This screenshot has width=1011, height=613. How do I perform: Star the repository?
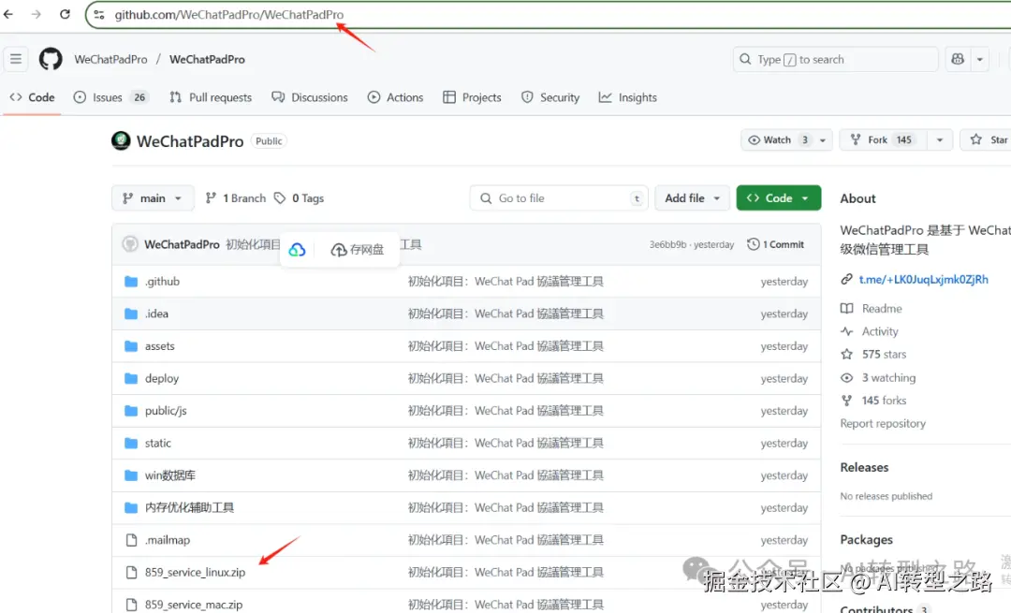coord(989,139)
